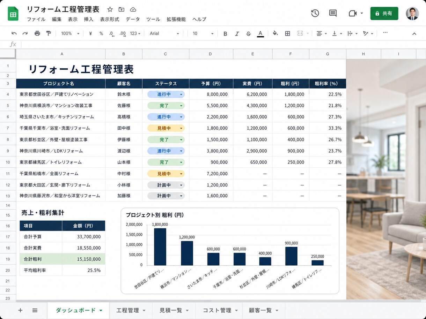
Task: Open horizontal align dropdown
Action: (321, 33)
